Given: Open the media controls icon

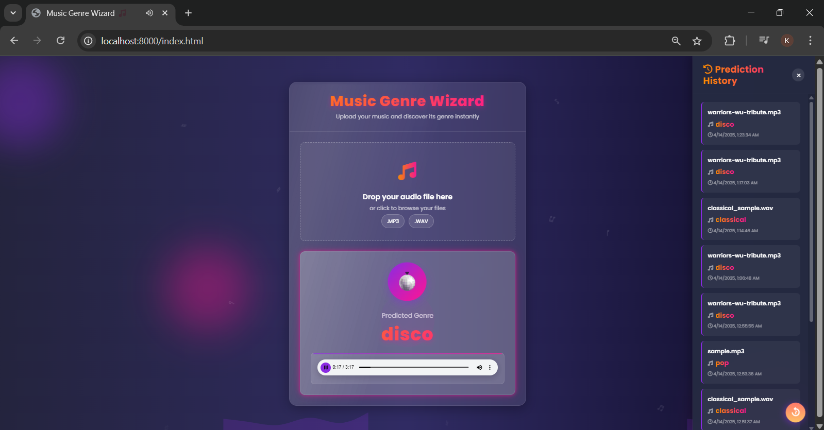Looking at the screenshot, I should 764,41.
